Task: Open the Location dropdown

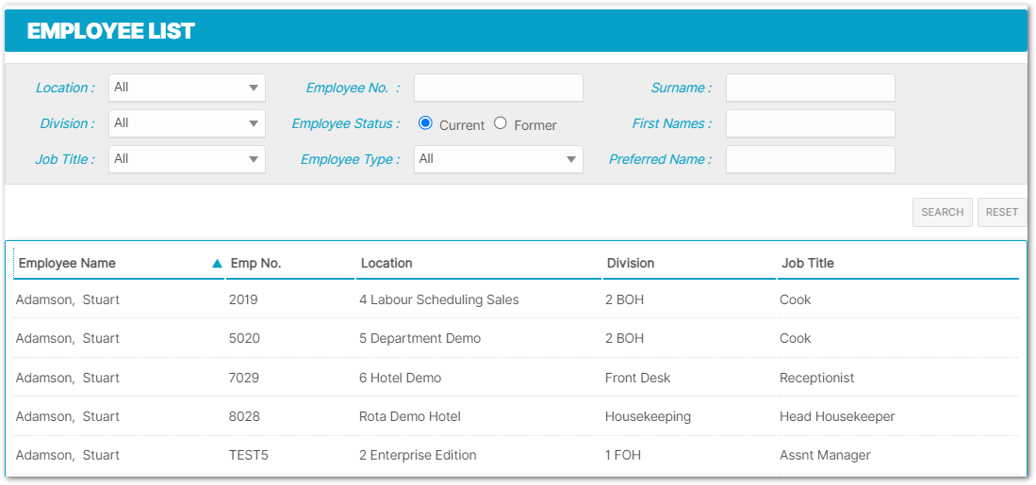Action: [187, 88]
